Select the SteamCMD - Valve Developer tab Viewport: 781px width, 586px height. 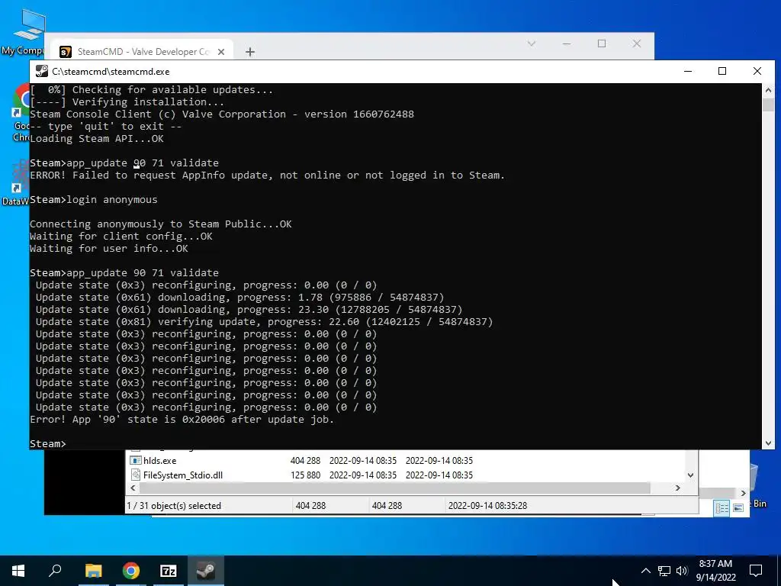coord(143,52)
